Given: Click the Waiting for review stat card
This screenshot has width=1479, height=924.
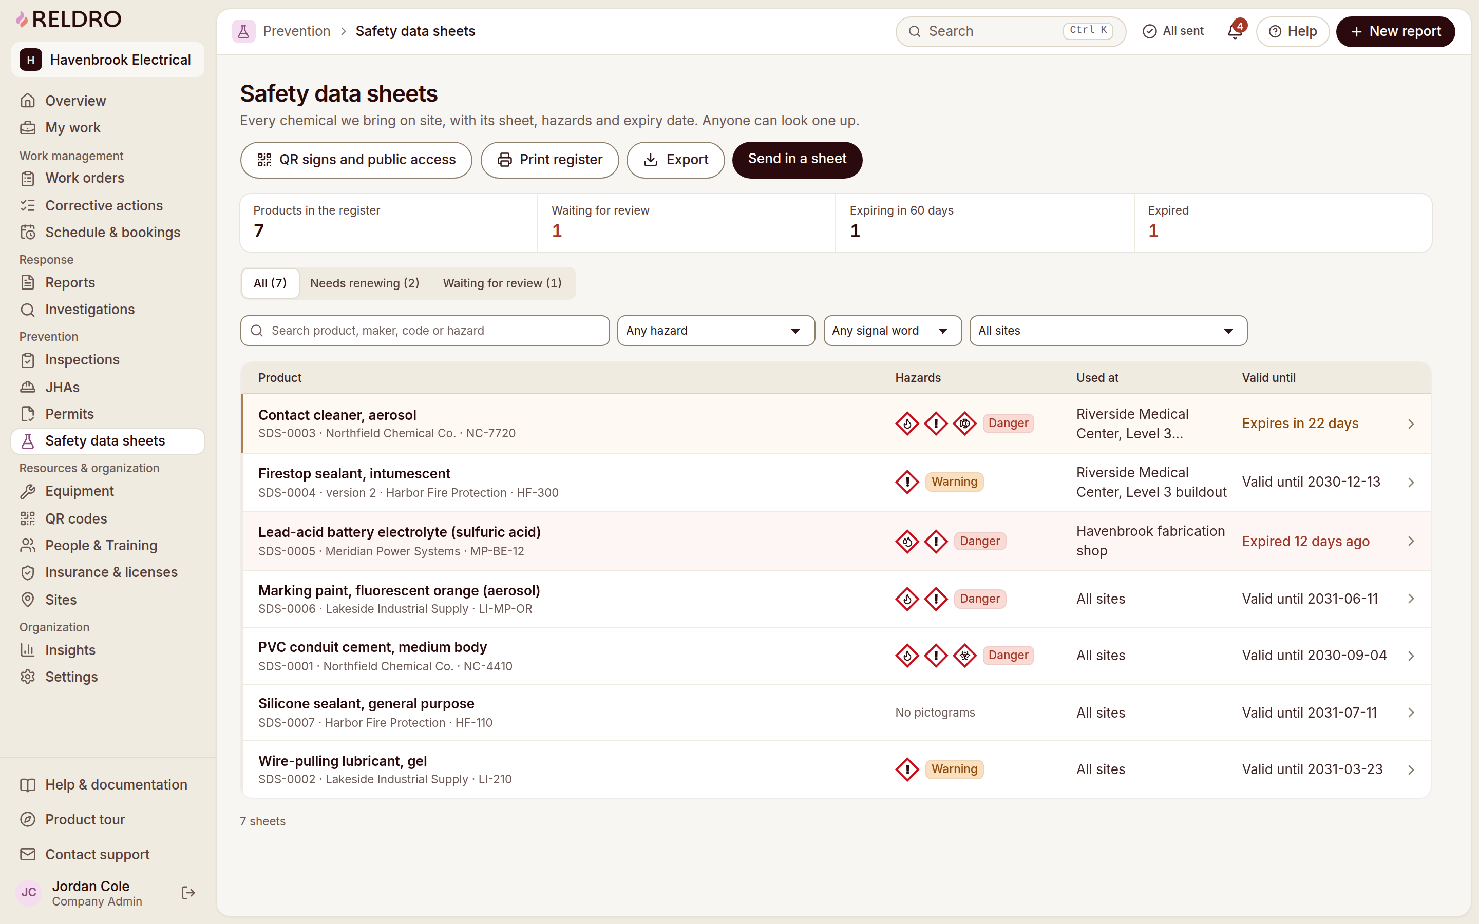Looking at the screenshot, I should 686,223.
